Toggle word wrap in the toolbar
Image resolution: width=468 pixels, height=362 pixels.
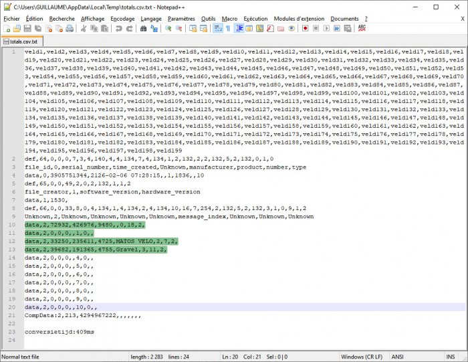tap(218, 29)
